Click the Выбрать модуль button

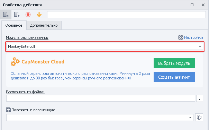pyautogui.click(x=174, y=63)
